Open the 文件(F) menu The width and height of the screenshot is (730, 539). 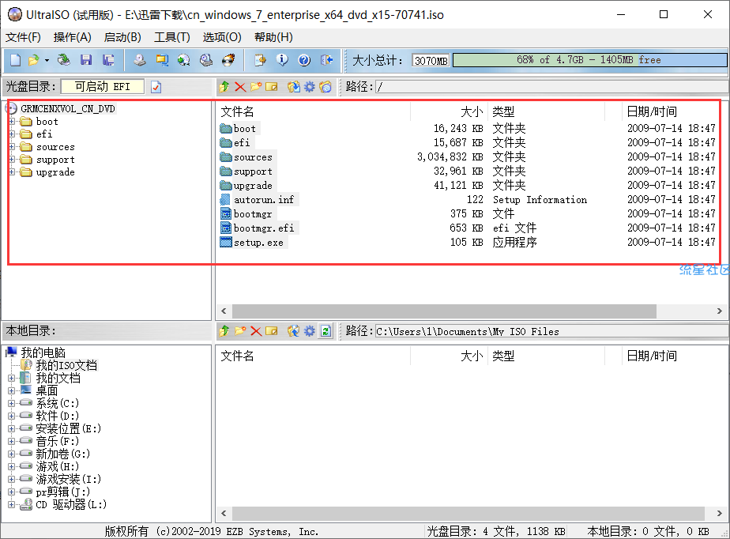pyautogui.click(x=23, y=37)
